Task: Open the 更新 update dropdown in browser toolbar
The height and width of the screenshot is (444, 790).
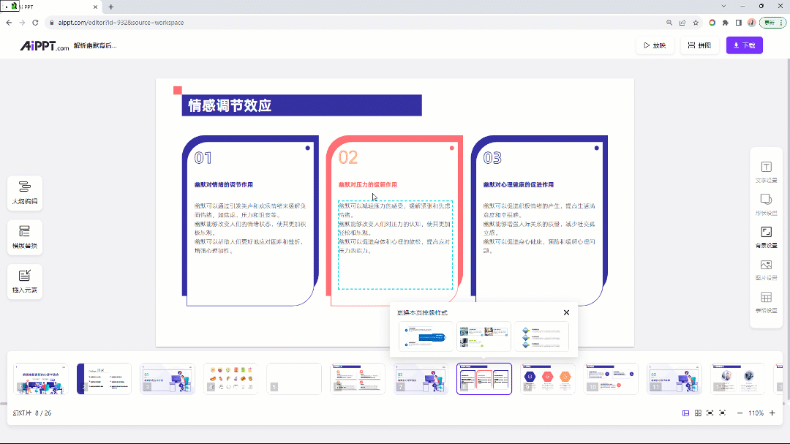Action: [770, 23]
